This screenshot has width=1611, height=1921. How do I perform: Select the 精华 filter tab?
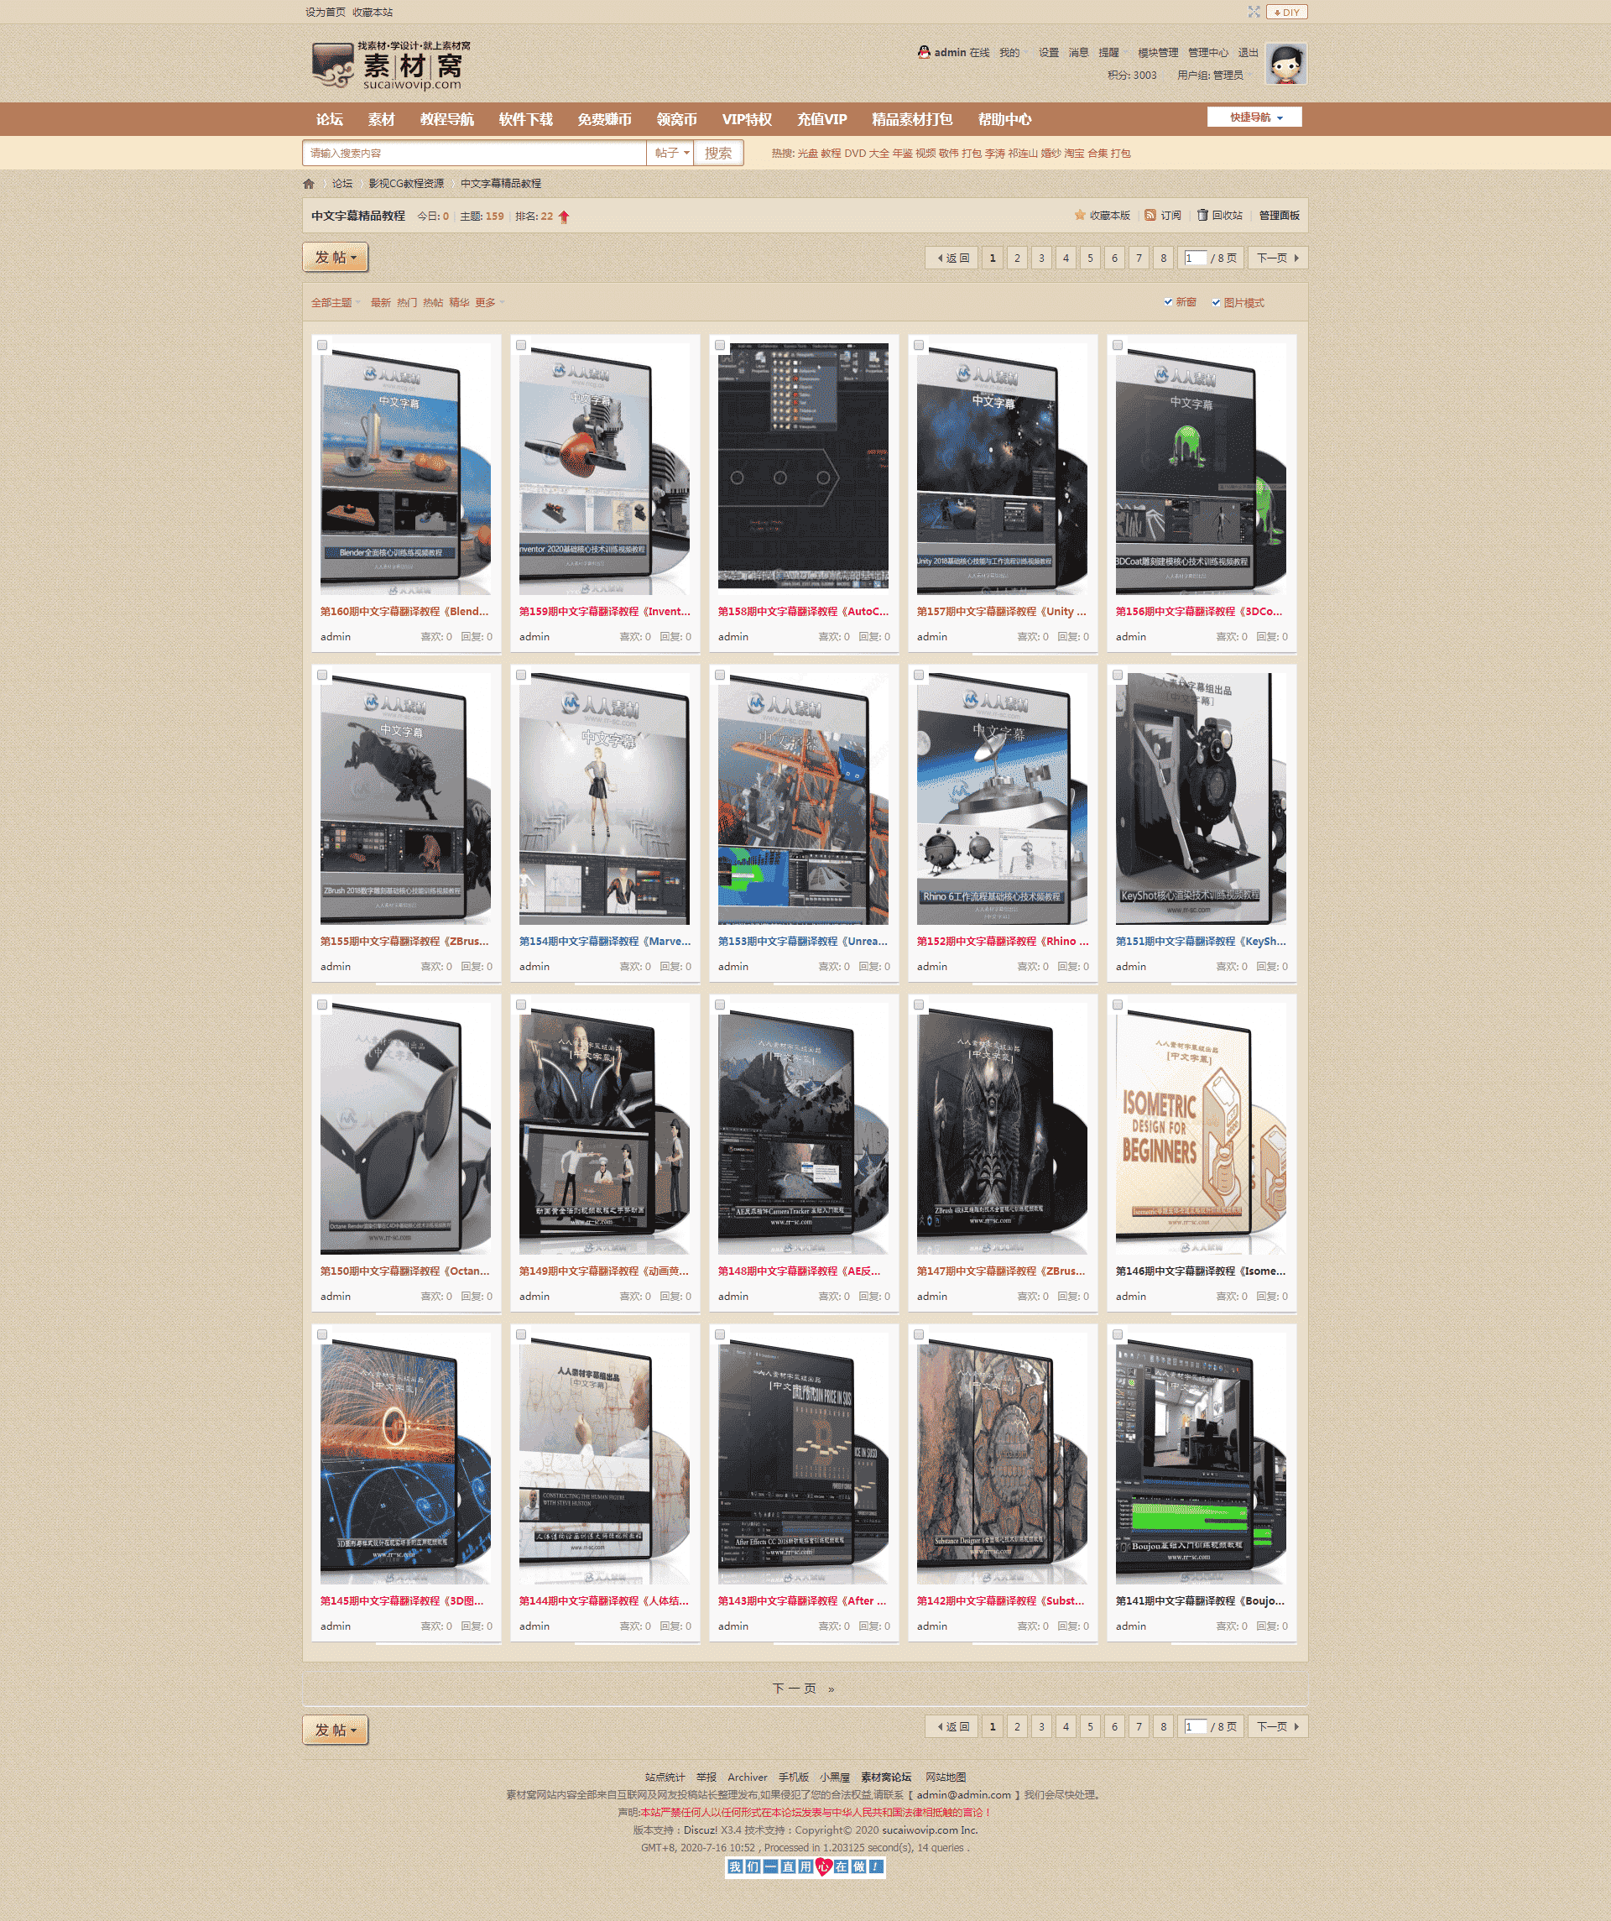point(458,303)
